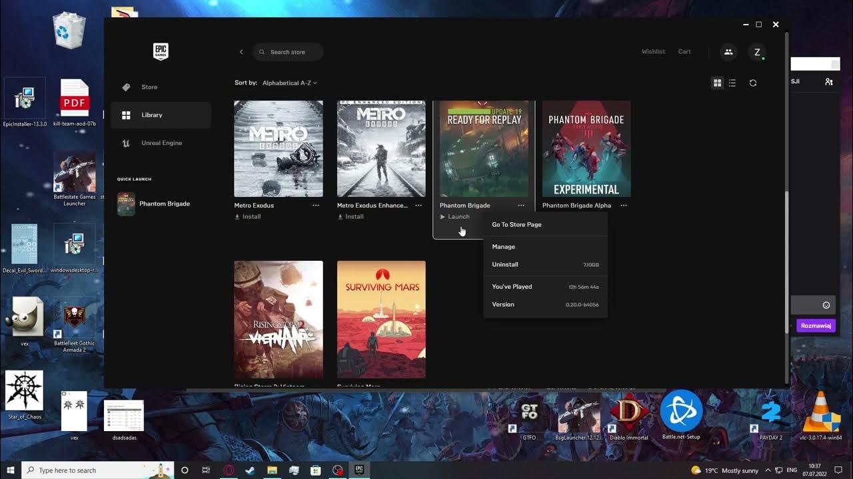Choose Uninstall in the context menu
The width and height of the screenshot is (853, 479).
(545, 265)
